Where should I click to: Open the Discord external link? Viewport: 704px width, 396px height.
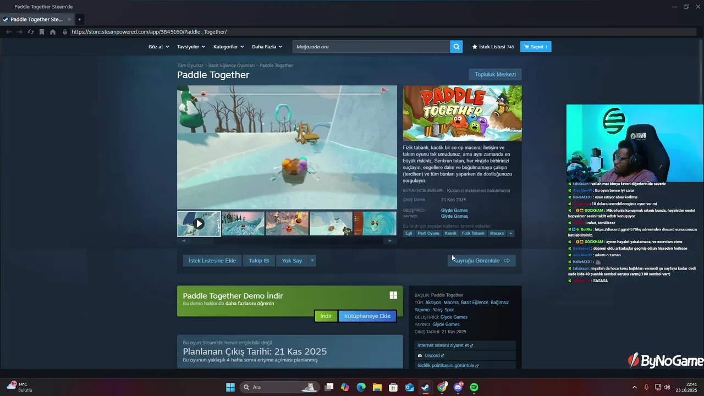click(465, 355)
